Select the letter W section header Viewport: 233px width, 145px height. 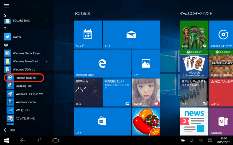point(6,45)
